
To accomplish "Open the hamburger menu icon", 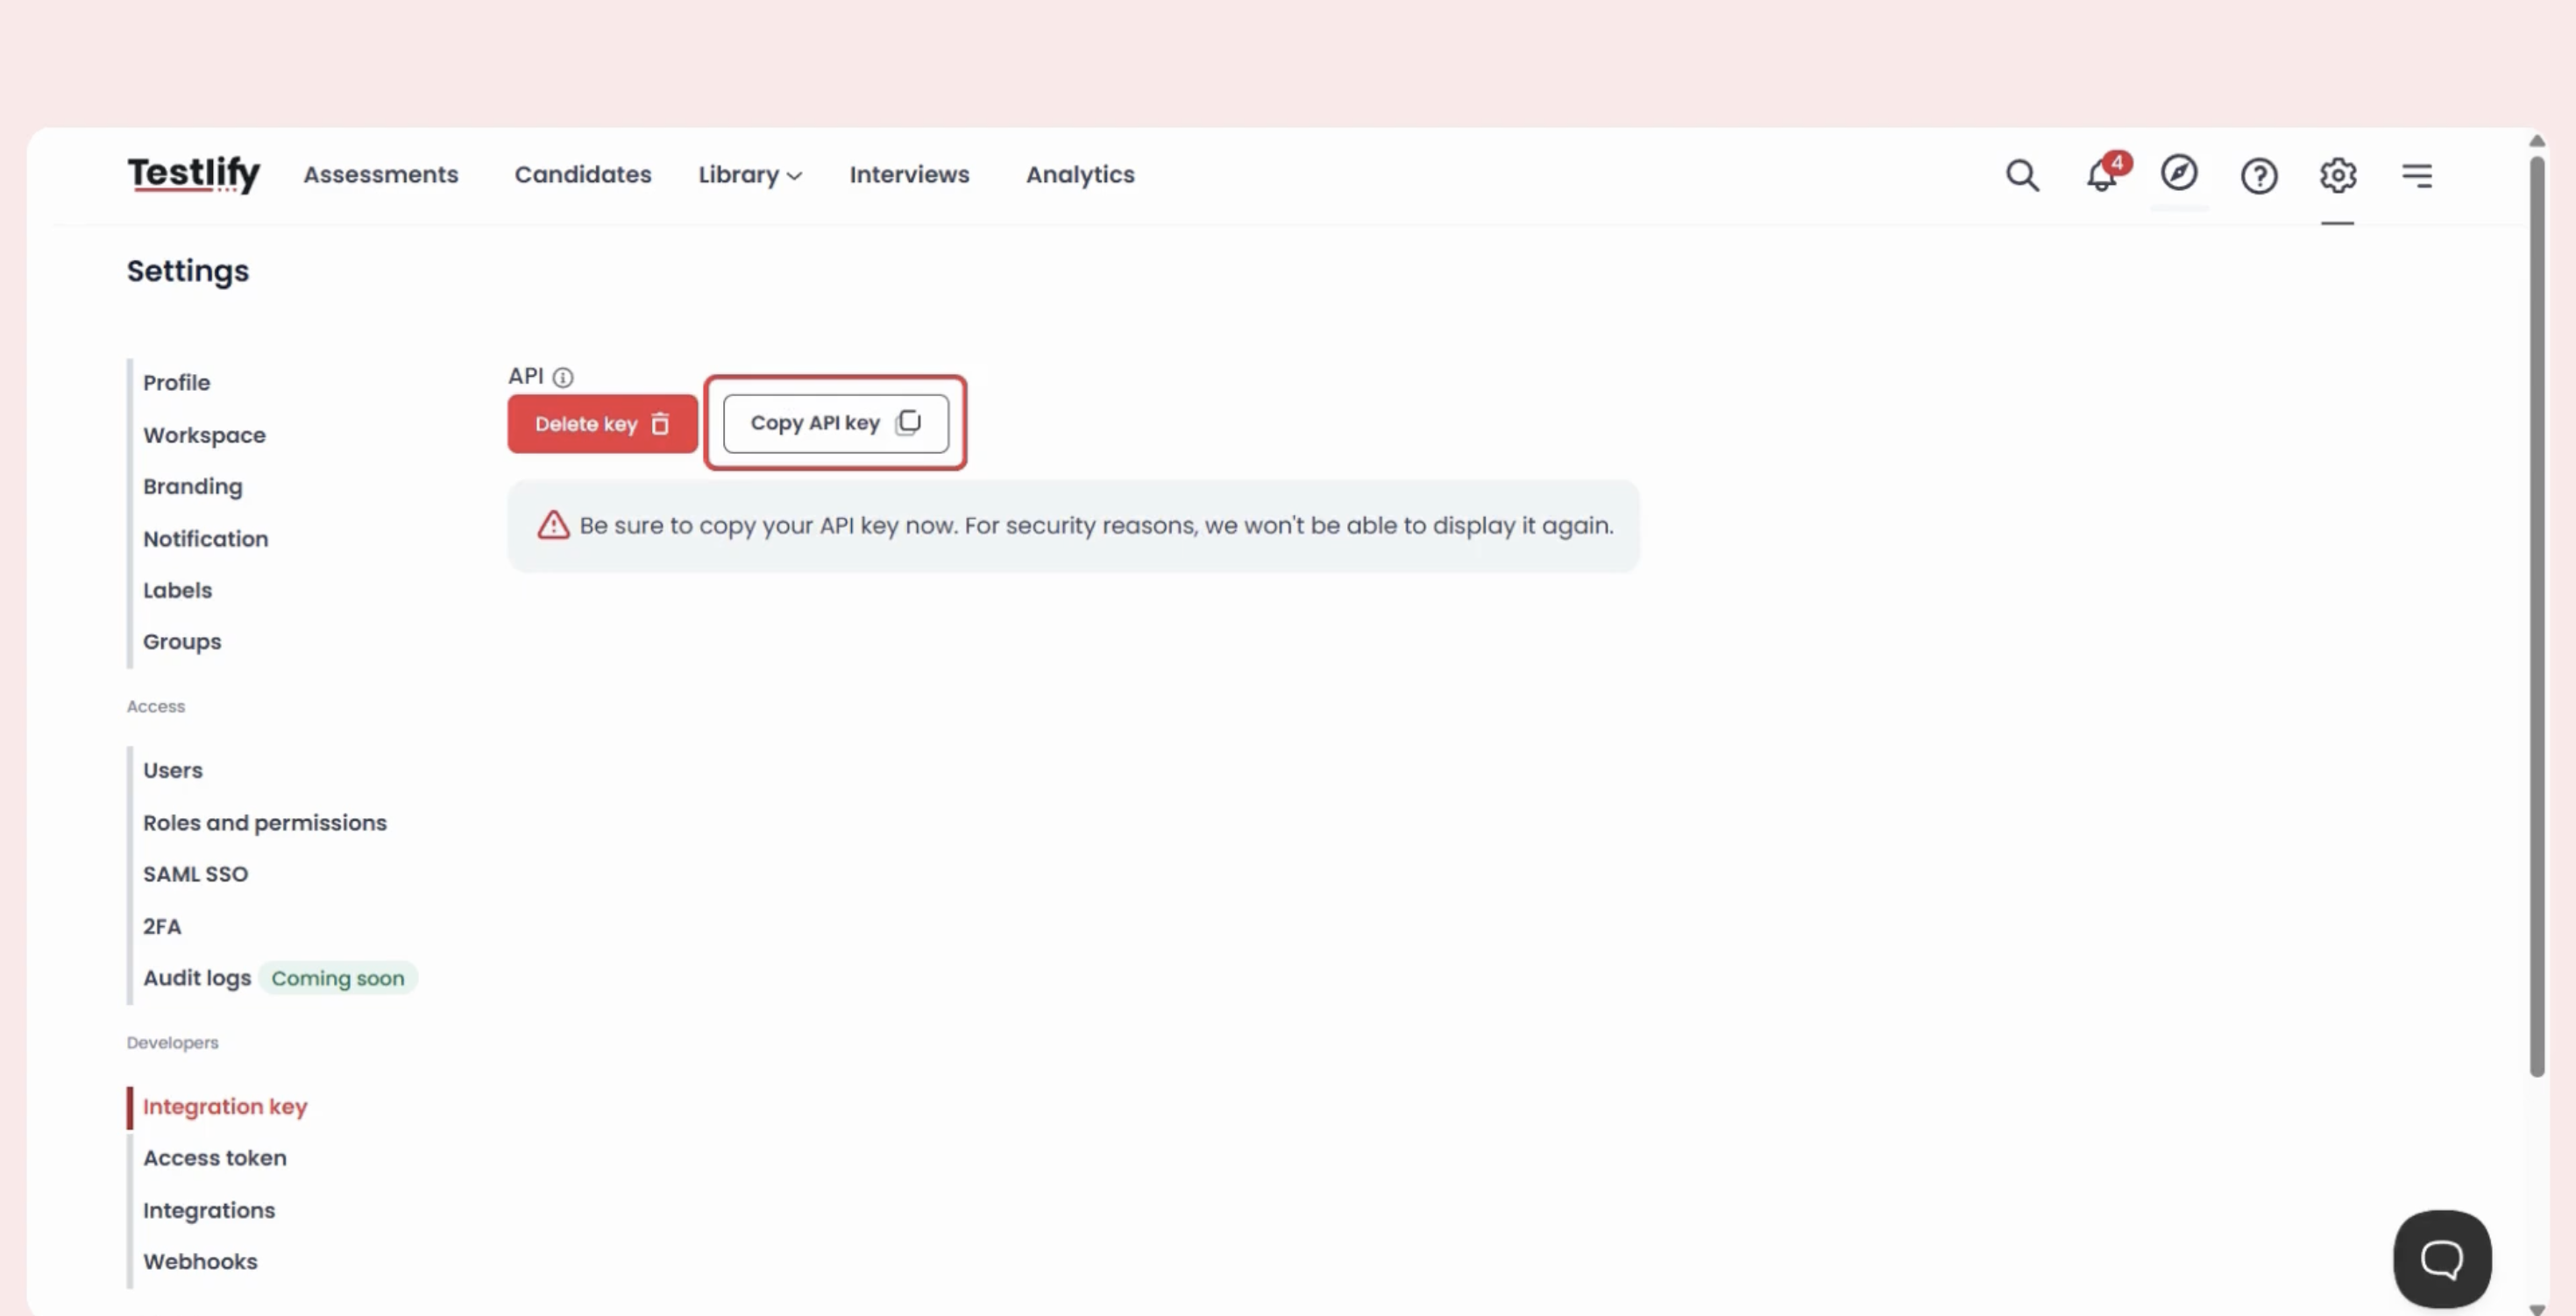I will pos(2417,176).
